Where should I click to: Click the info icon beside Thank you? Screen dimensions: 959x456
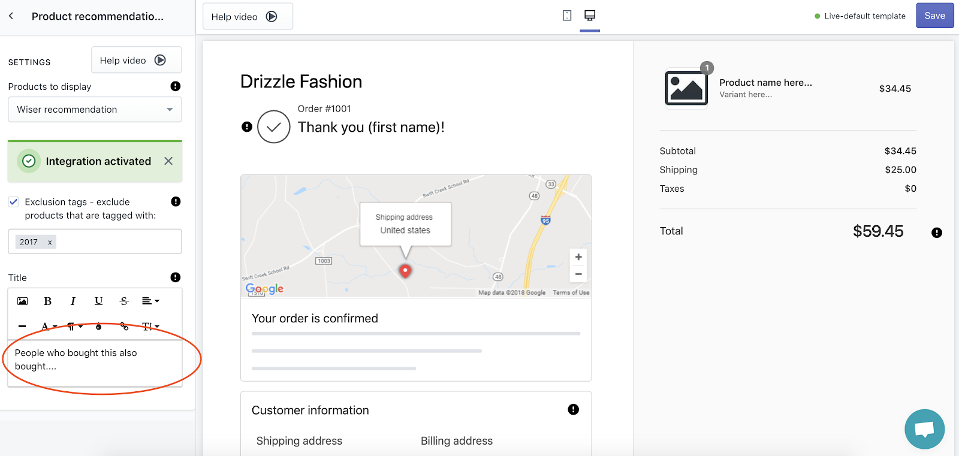coord(247,126)
